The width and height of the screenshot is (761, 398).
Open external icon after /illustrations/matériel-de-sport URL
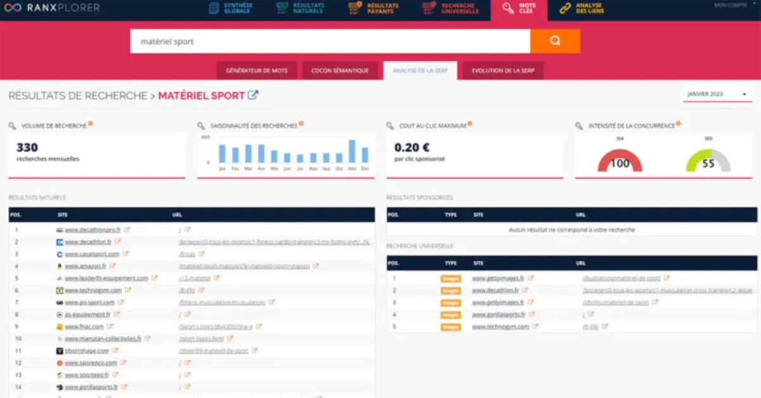pos(667,278)
